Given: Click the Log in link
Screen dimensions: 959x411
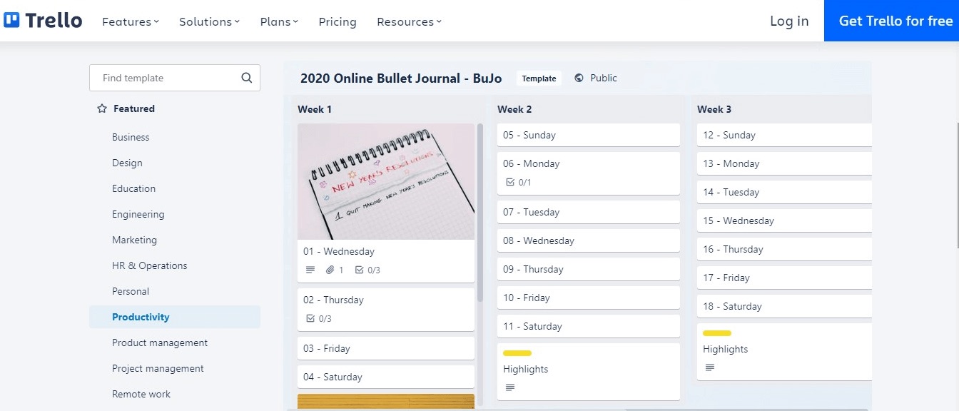Looking at the screenshot, I should coord(788,21).
